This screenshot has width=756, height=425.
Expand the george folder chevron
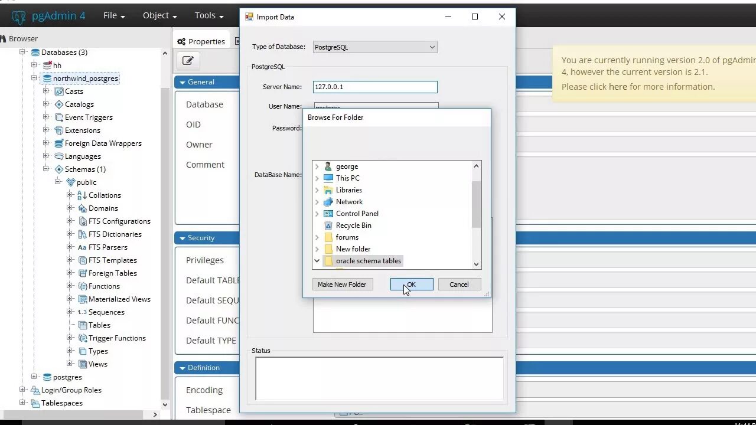click(x=317, y=166)
